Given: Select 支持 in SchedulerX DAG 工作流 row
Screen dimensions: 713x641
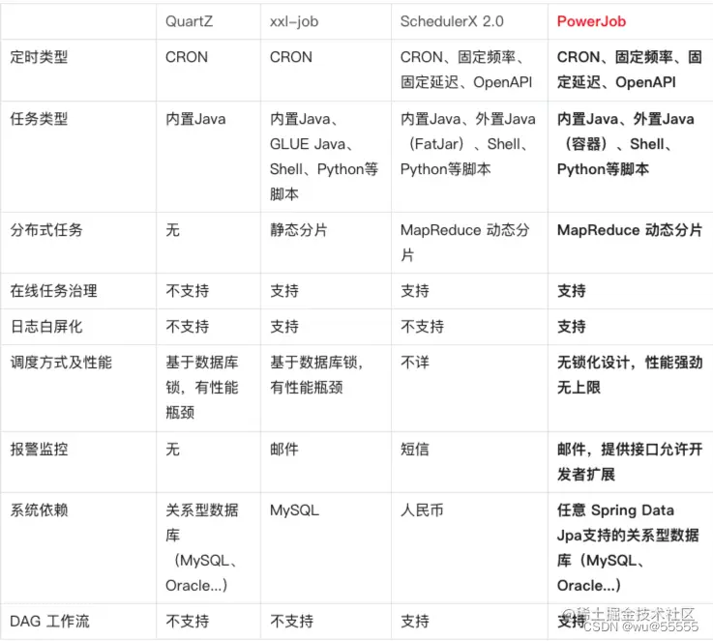Looking at the screenshot, I should (415, 621).
